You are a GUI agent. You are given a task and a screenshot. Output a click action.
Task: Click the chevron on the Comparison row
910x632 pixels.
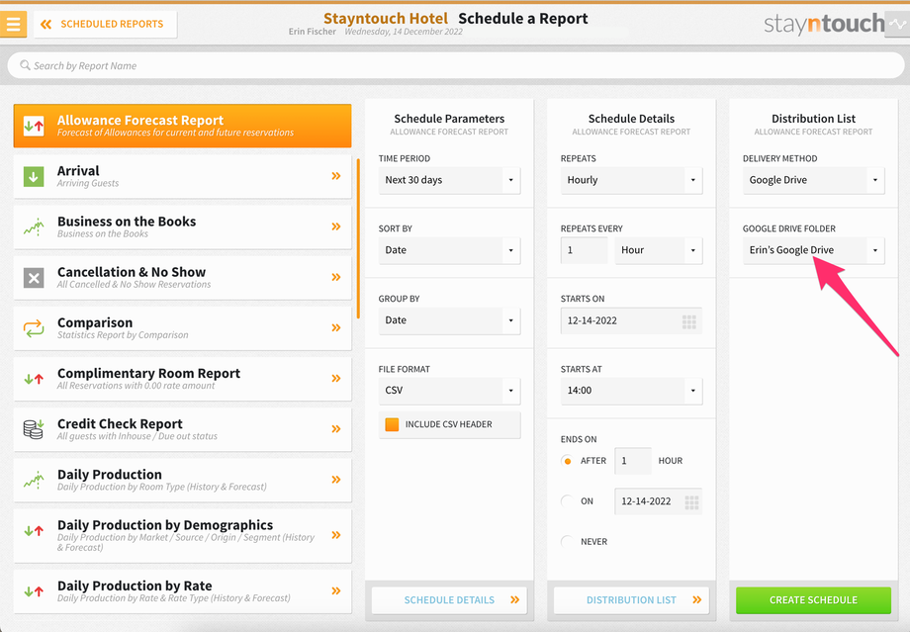(336, 327)
